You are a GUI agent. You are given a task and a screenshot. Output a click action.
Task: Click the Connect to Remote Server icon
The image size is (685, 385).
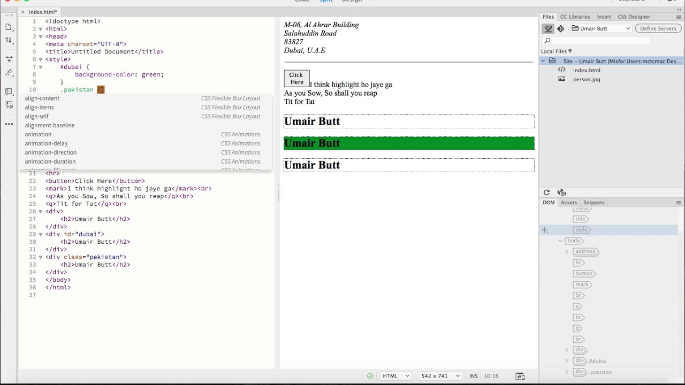coord(548,29)
